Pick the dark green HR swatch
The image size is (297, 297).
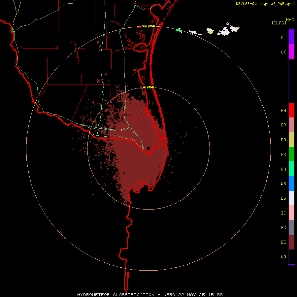(x=291, y=154)
